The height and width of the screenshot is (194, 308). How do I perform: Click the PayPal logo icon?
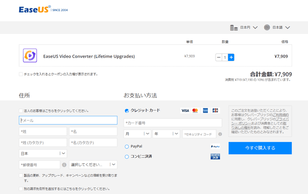tap(215, 146)
